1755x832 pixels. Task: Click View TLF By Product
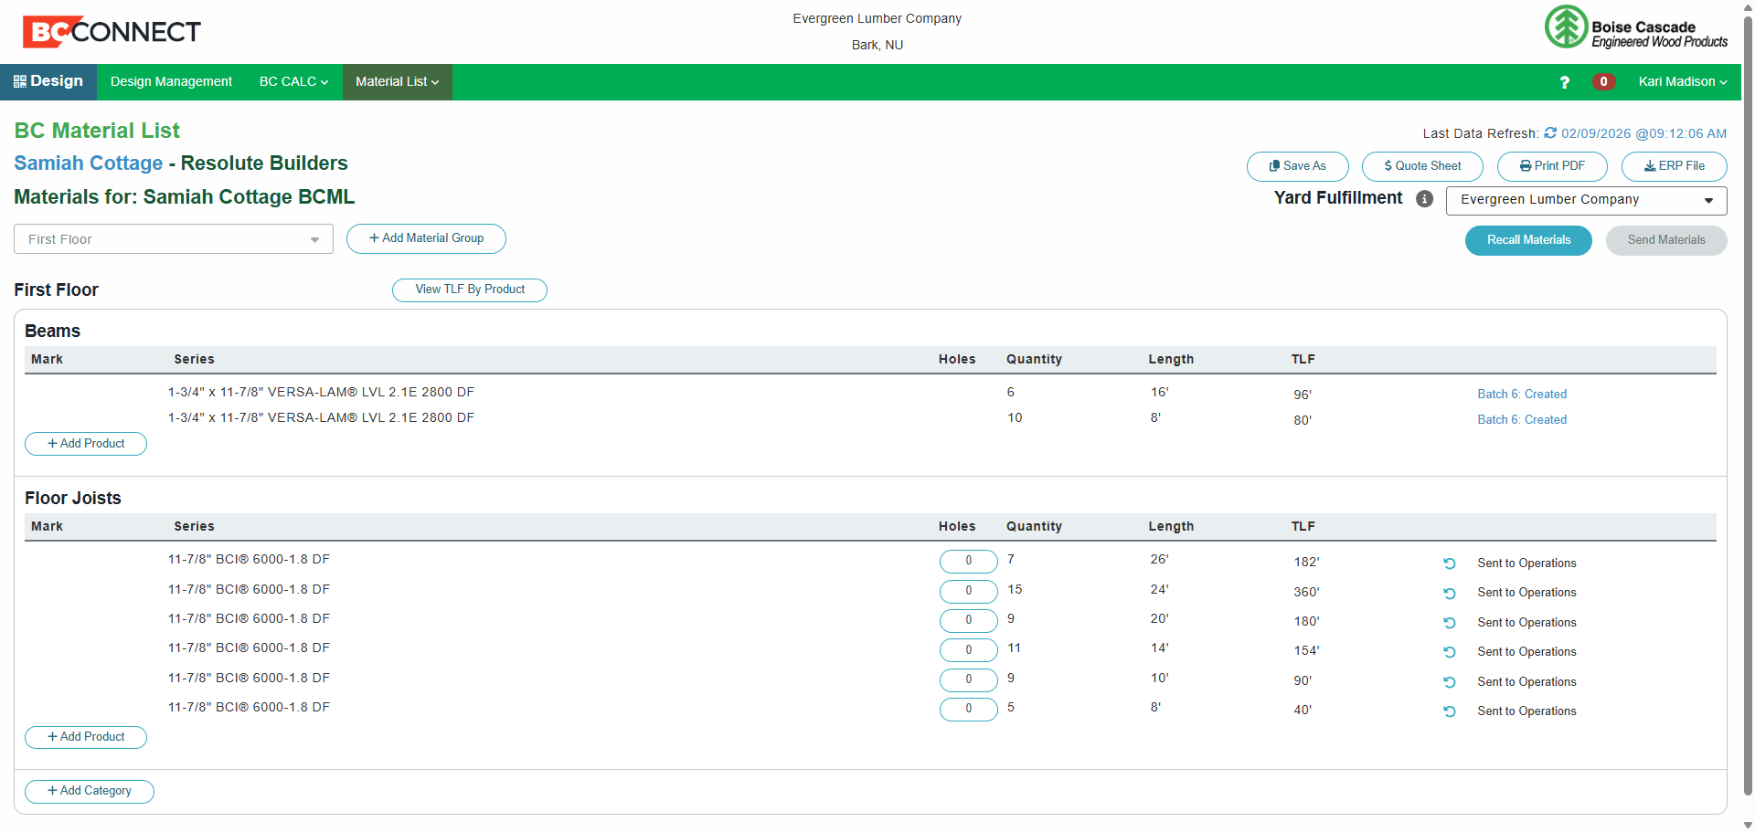click(470, 290)
